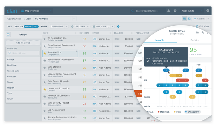Switch to the table list view icon

point(184,19)
